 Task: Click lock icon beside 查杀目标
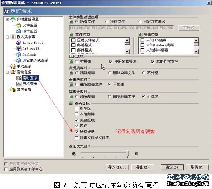pos(71,103)
